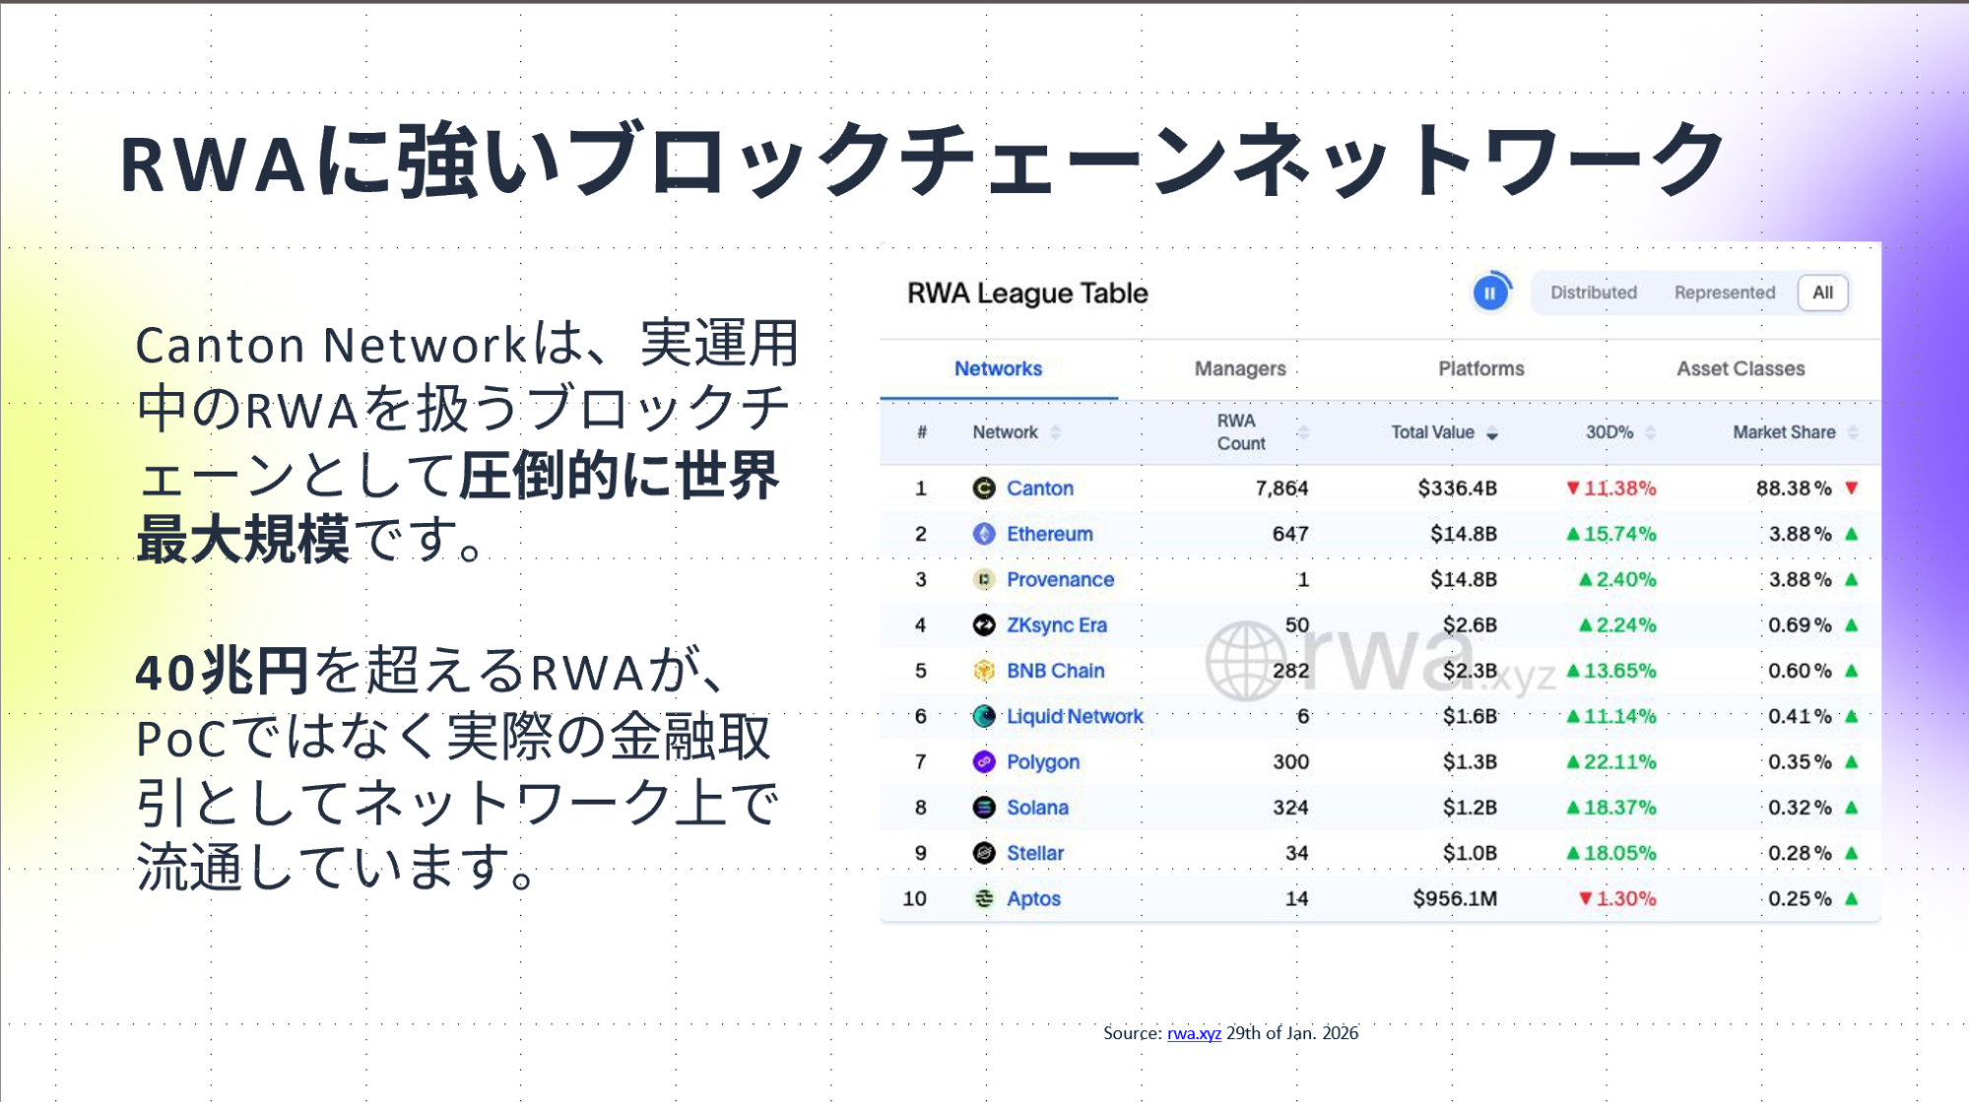Image resolution: width=1969 pixels, height=1103 pixels.
Task: Click the Canton network name link
Action: [1040, 487]
